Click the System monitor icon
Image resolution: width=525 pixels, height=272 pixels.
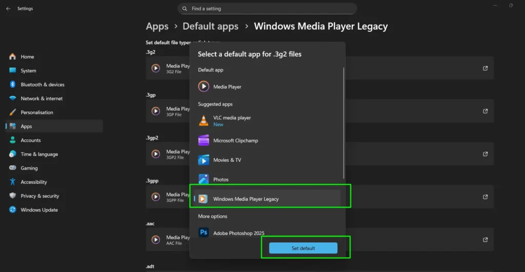(x=13, y=70)
